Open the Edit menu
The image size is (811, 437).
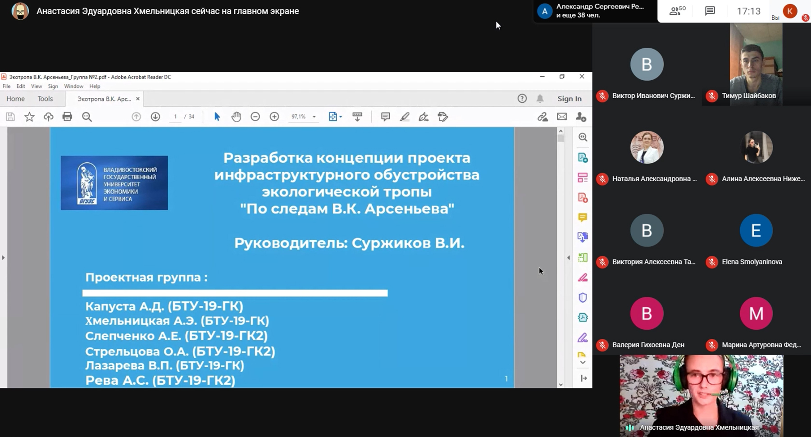click(21, 86)
